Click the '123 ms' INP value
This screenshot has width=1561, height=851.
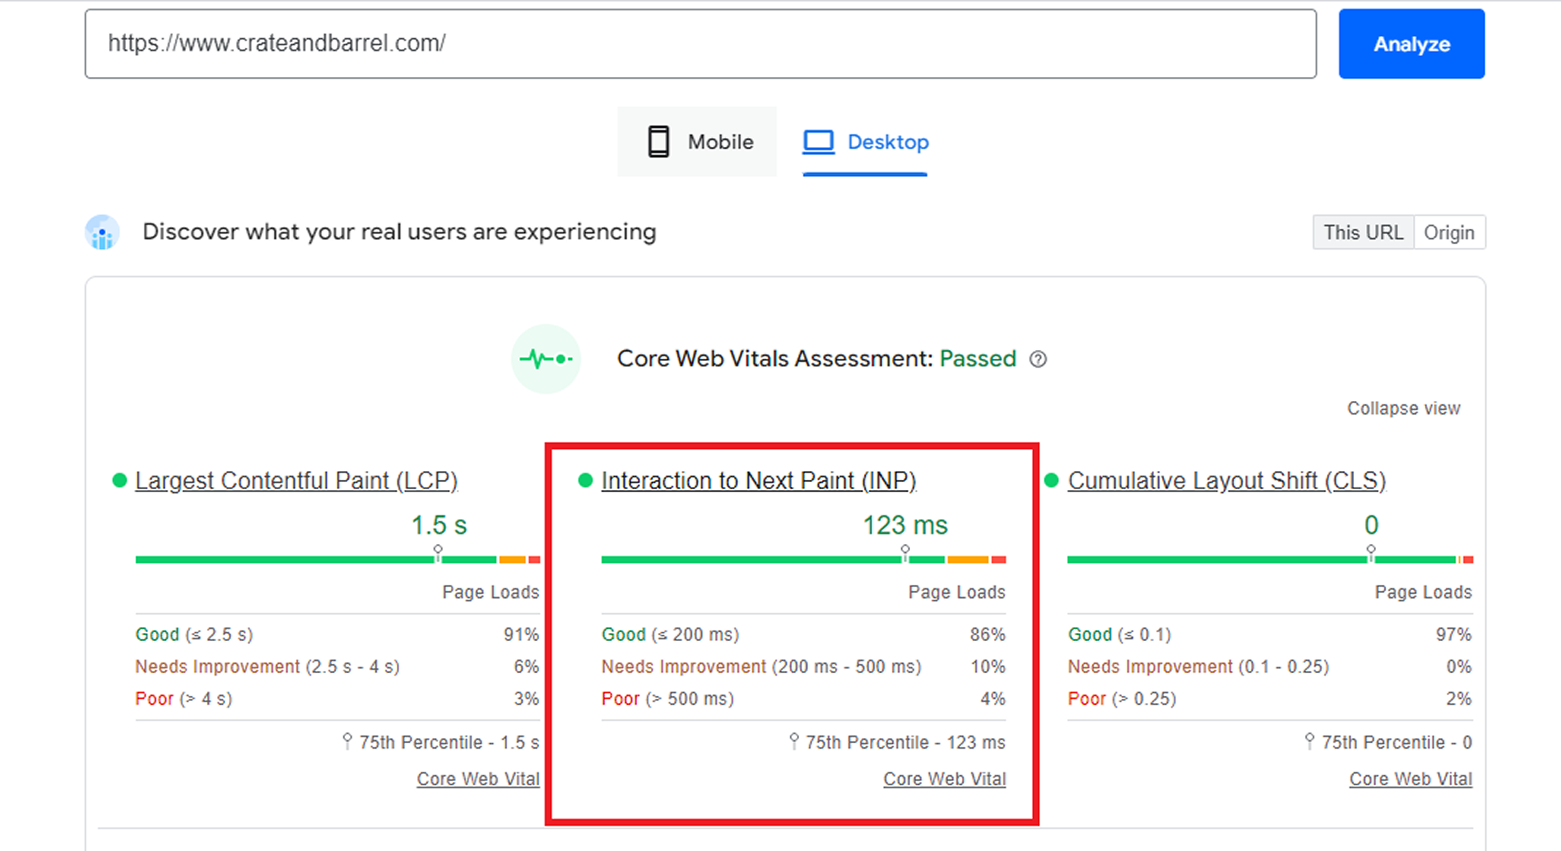tap(905, 525)
